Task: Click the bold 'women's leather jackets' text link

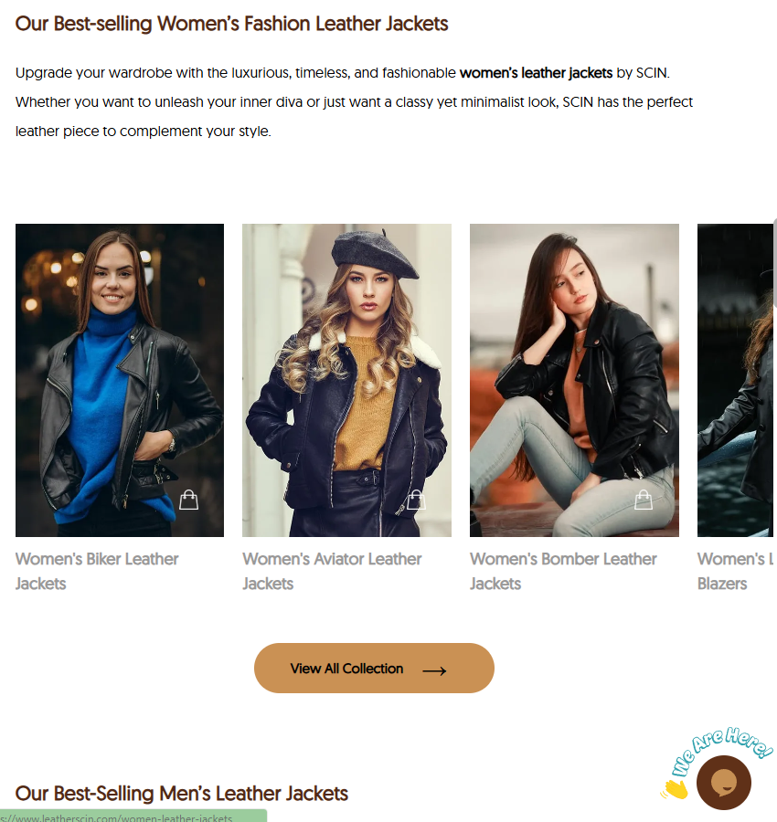Action: 536,72
